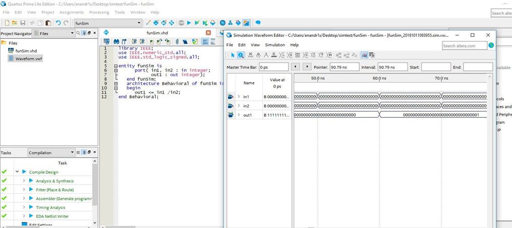
Task: Open Waveform.vwf in Project Navigator
Action: pyautogui.click(x=28, y=58)
